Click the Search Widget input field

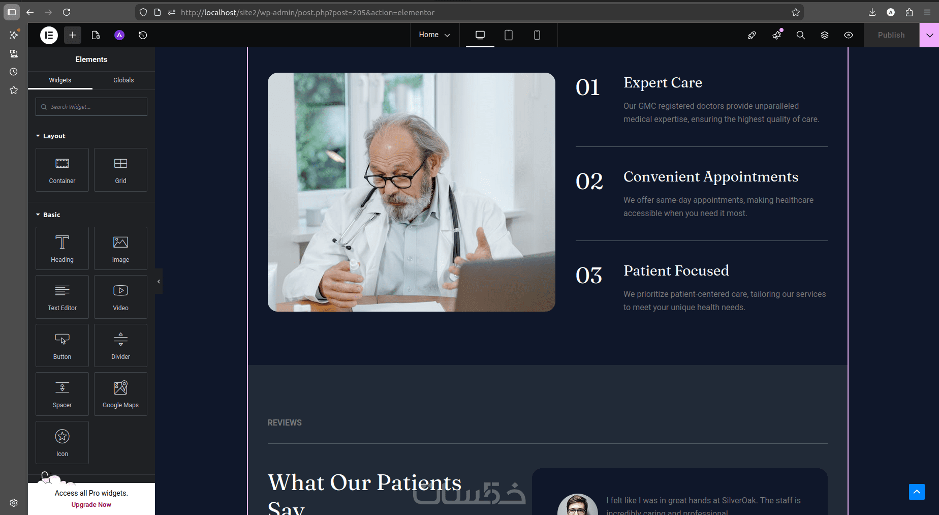(x=91, y=107)
